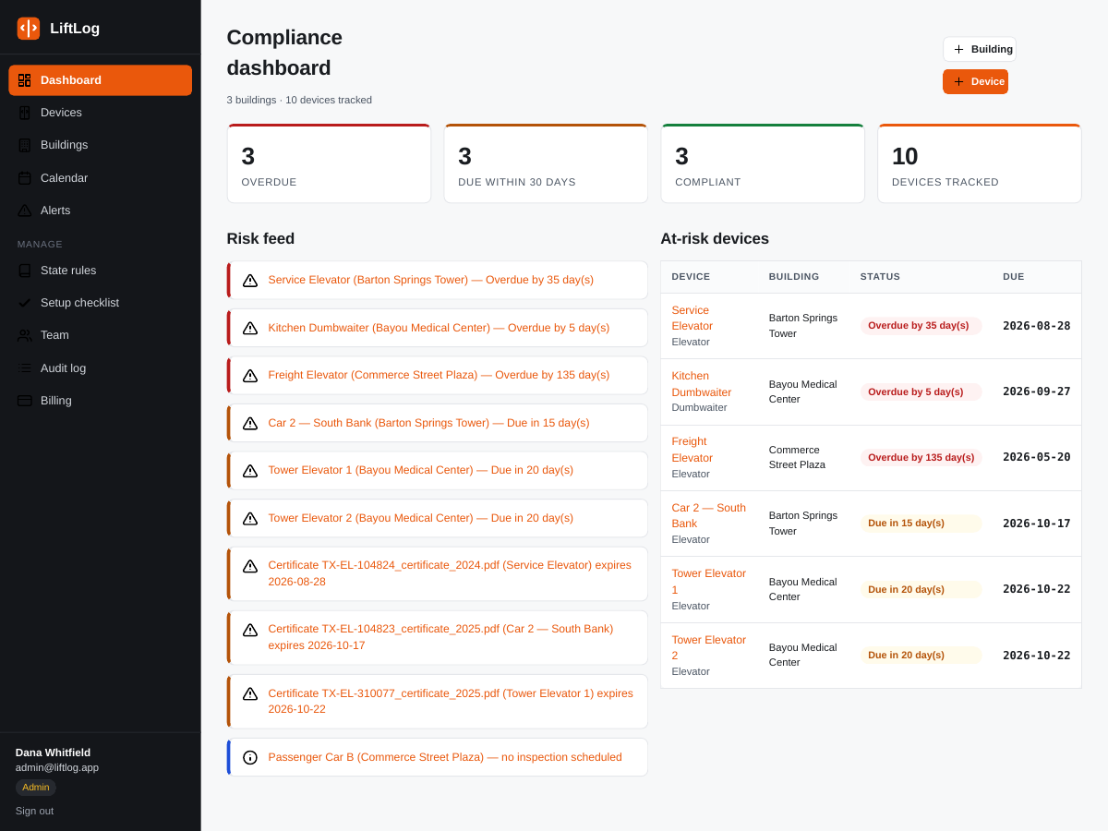1108x831 pixels.
Task: Click the Admin role badge
Action: (x=36, y=788)
